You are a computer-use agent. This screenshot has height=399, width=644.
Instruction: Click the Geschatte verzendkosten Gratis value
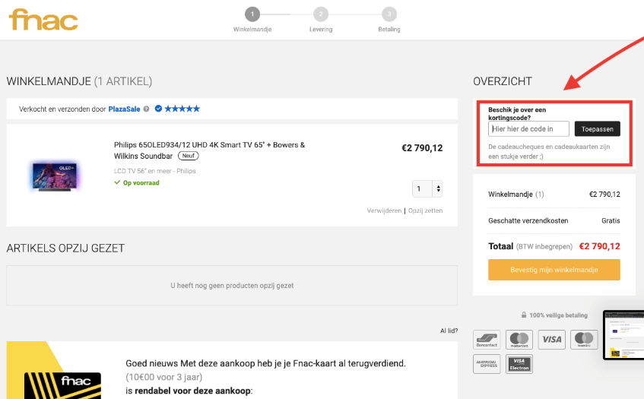611,221
